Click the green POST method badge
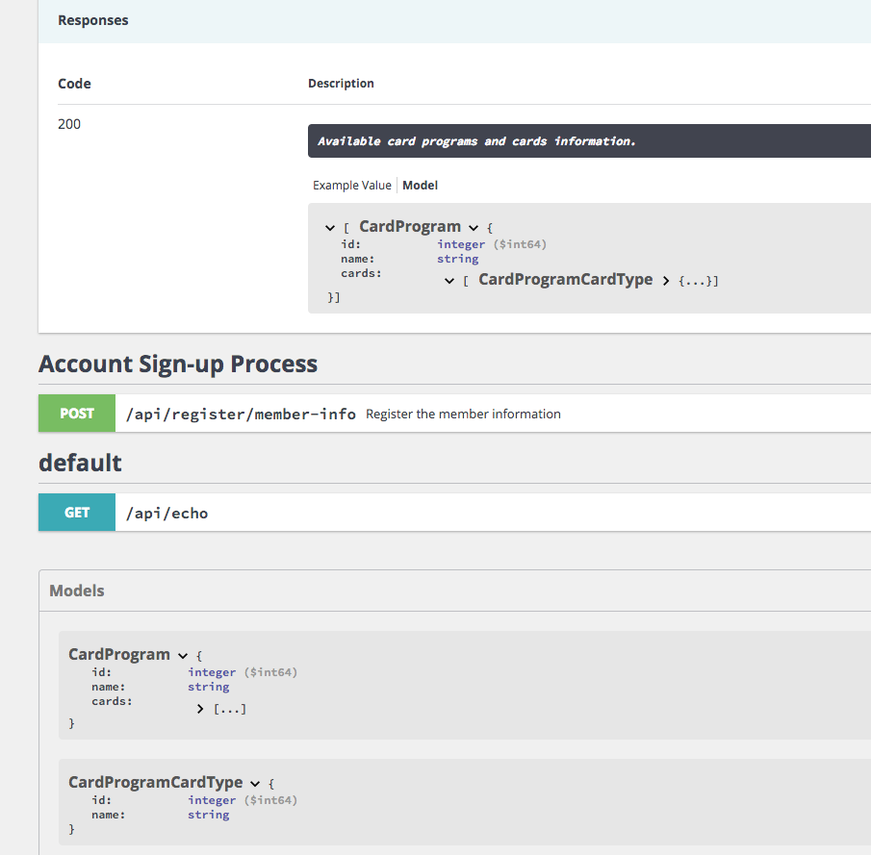The height and width of the screenshot is (855, 871). coord(76,413)
